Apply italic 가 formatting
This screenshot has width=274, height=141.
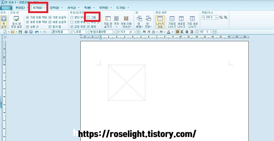pos(149,32)
